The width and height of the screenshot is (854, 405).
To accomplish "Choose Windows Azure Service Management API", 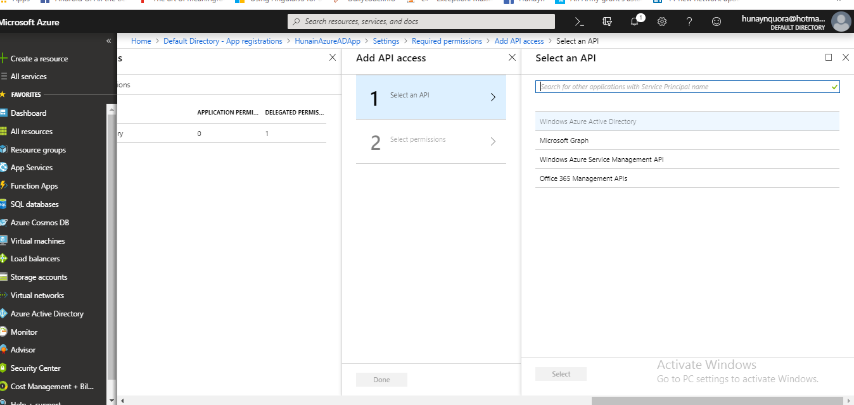I will (687, 159).
